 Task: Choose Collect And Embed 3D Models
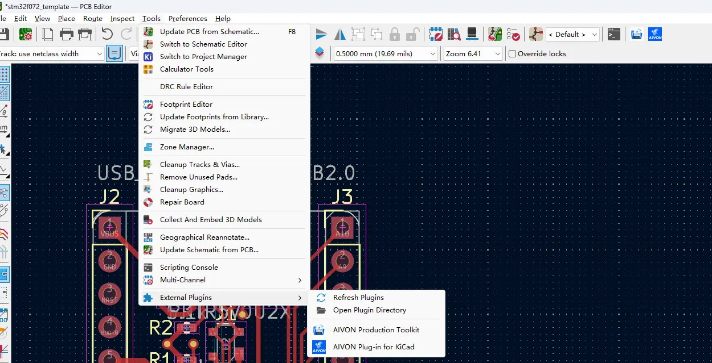coord(224,220)
